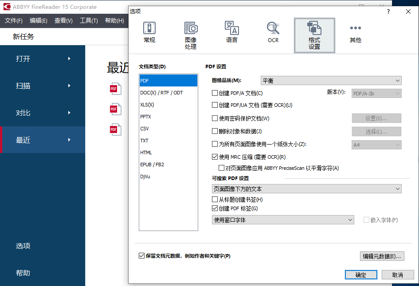Click the 编辑元数据 button
Image resolution: width=419 pixels, height=286 pixels.
[381, 256]
